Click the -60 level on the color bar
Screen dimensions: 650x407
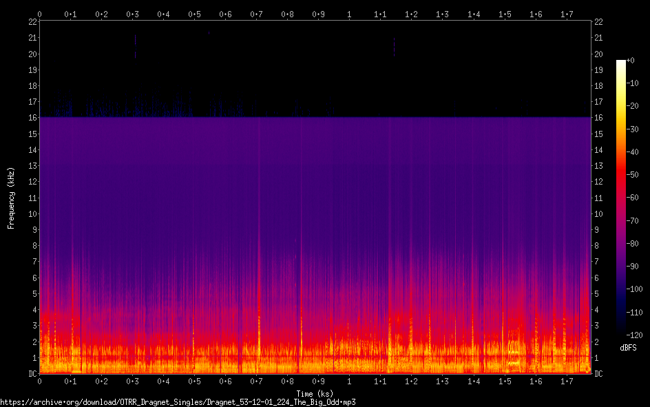pyautogui.click(x=621, y=198)
